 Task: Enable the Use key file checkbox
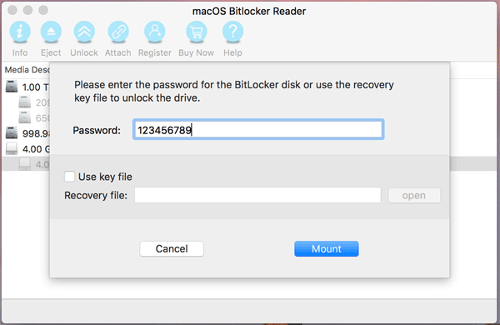tap(69, 177)
